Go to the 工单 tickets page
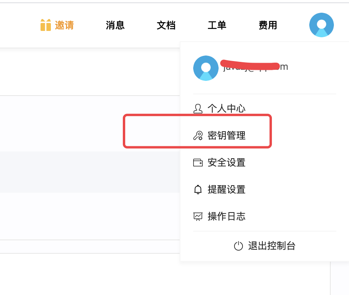The width and height of the screenshot is (349, 295). click(217, 25)
